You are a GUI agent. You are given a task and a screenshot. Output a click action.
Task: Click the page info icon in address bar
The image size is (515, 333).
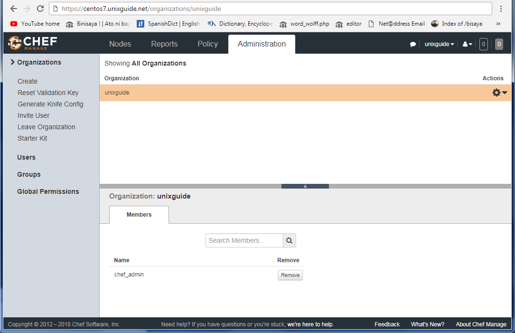coord(56,9)
